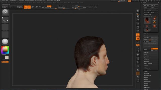
Task: Click the Xpose icon in right shelf
Action: click(x=138, y=80)
